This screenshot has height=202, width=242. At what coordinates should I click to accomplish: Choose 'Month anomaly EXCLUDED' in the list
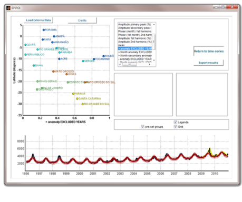tap(135, 52)
